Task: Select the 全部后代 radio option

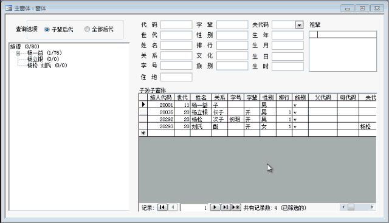Action: click(87, 29)
